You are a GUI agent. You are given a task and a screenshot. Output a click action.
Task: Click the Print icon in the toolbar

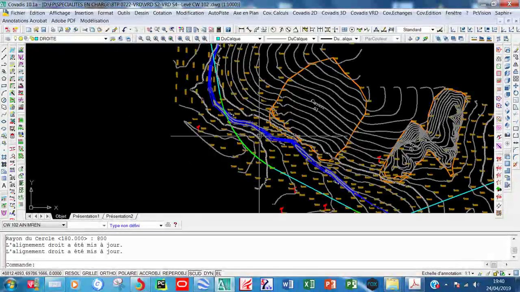(x=52, y=30)
